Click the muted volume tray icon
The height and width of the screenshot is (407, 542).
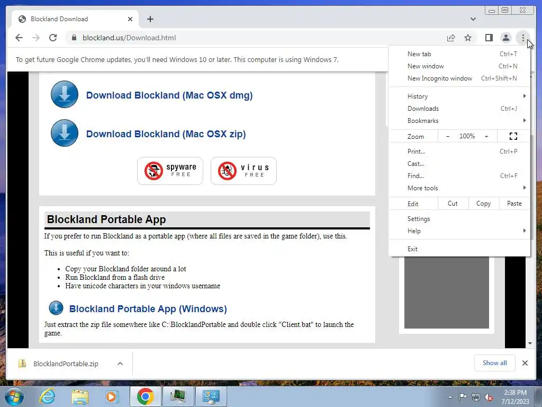(x=489, y=397)
